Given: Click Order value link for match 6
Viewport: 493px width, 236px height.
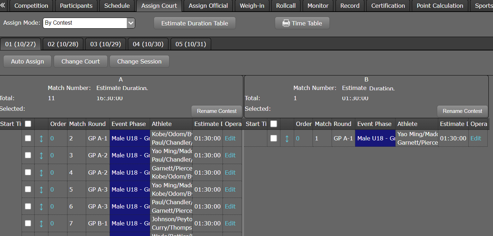Looking at the screenshot, I should (x=52, y=207).
